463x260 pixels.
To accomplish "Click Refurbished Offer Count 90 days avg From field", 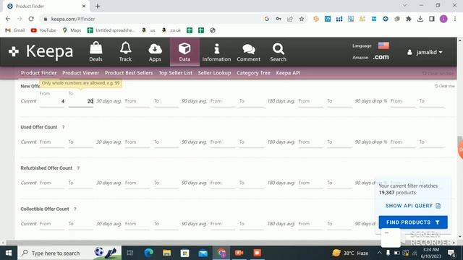I will [x=223, y=183].
